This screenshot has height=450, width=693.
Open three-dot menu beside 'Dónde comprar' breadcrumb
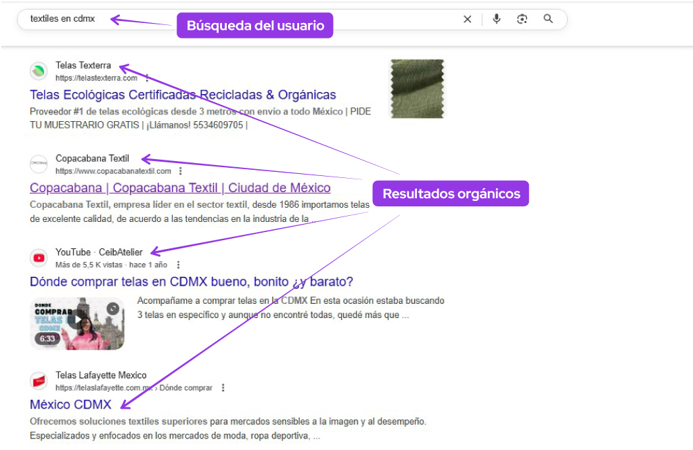pyautogui.click(x=223, y=388)
